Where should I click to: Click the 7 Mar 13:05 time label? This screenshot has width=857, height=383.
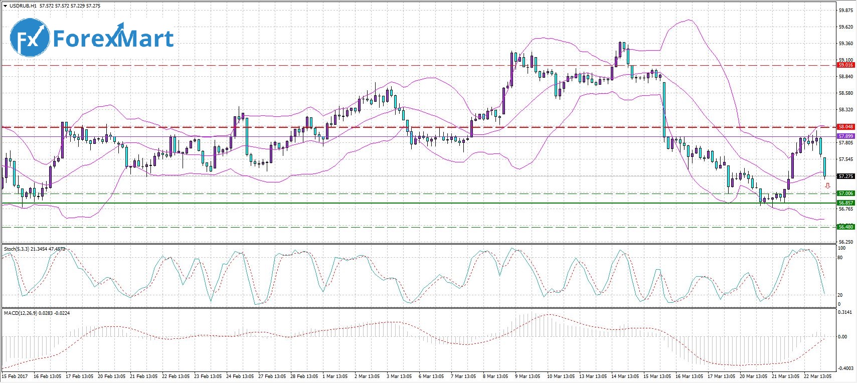coord(463,376)
